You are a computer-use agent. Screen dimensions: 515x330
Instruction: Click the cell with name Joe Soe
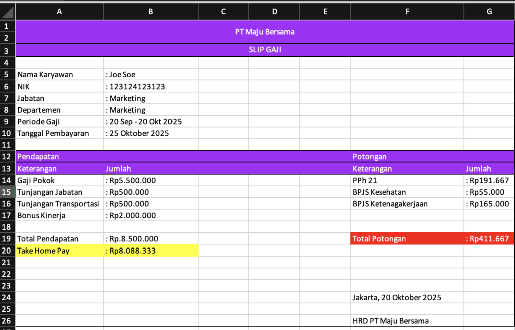(150, 75)
